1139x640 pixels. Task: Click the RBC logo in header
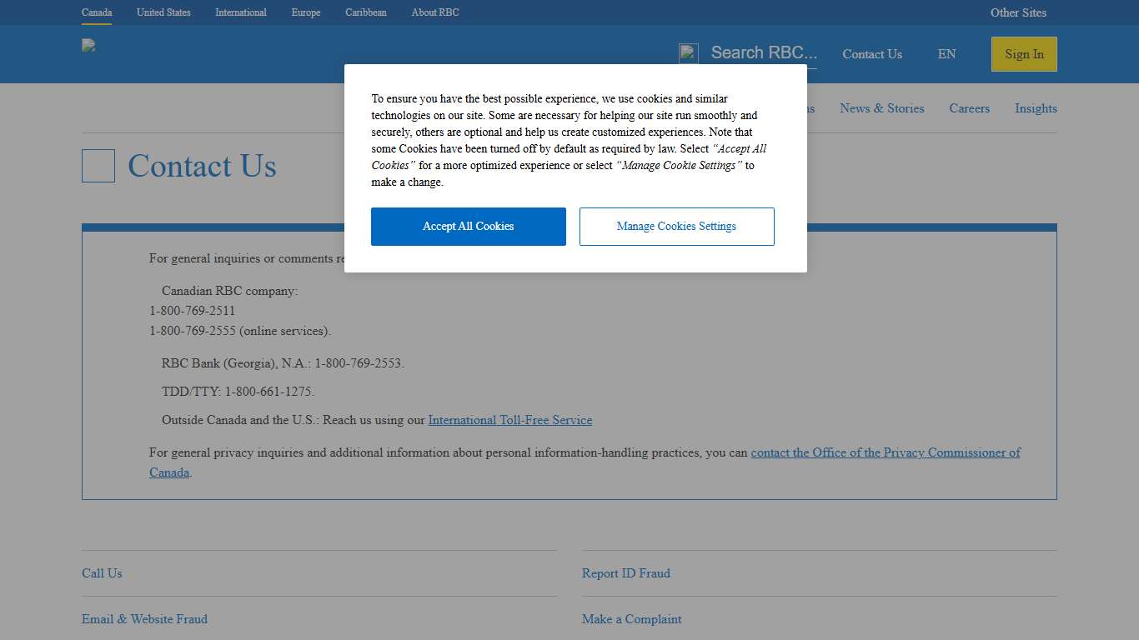88,46
